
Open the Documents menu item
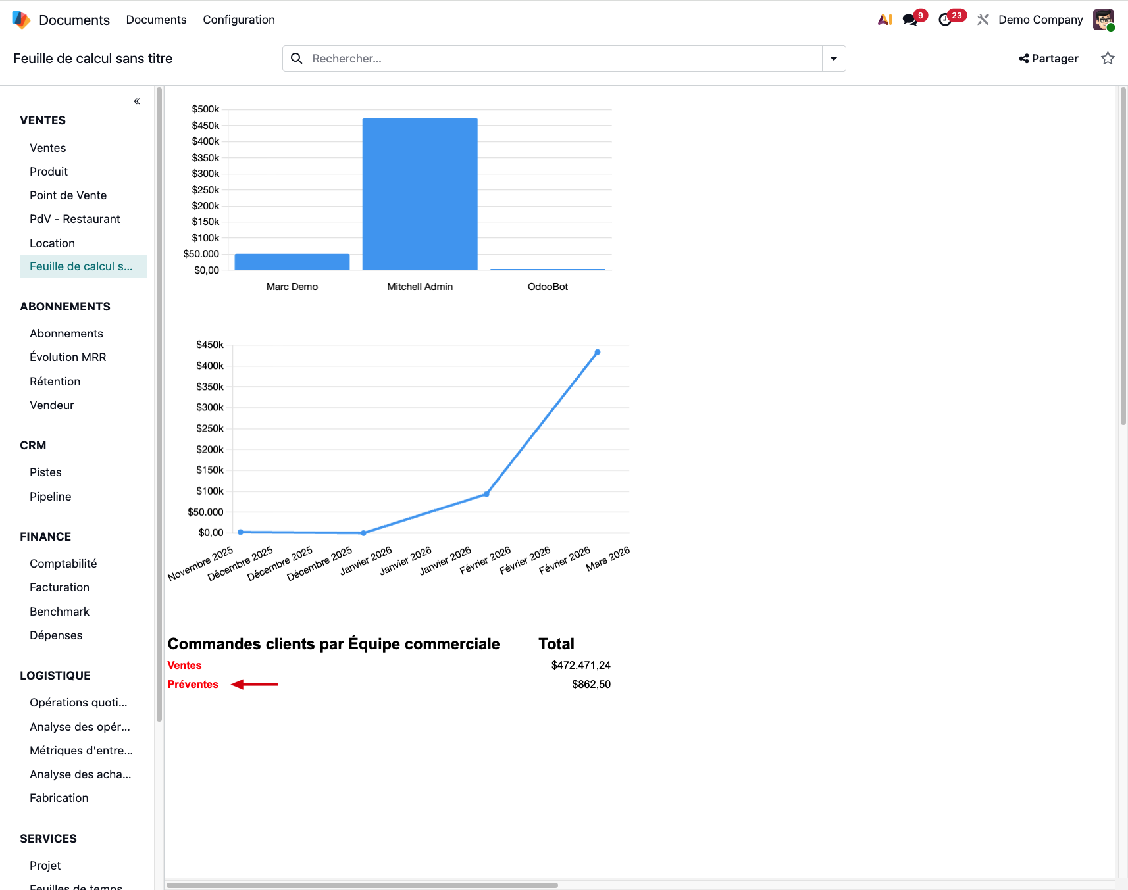156,20
